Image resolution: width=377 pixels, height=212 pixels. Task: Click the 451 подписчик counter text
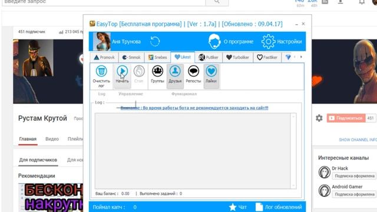(x=31, y=31)
